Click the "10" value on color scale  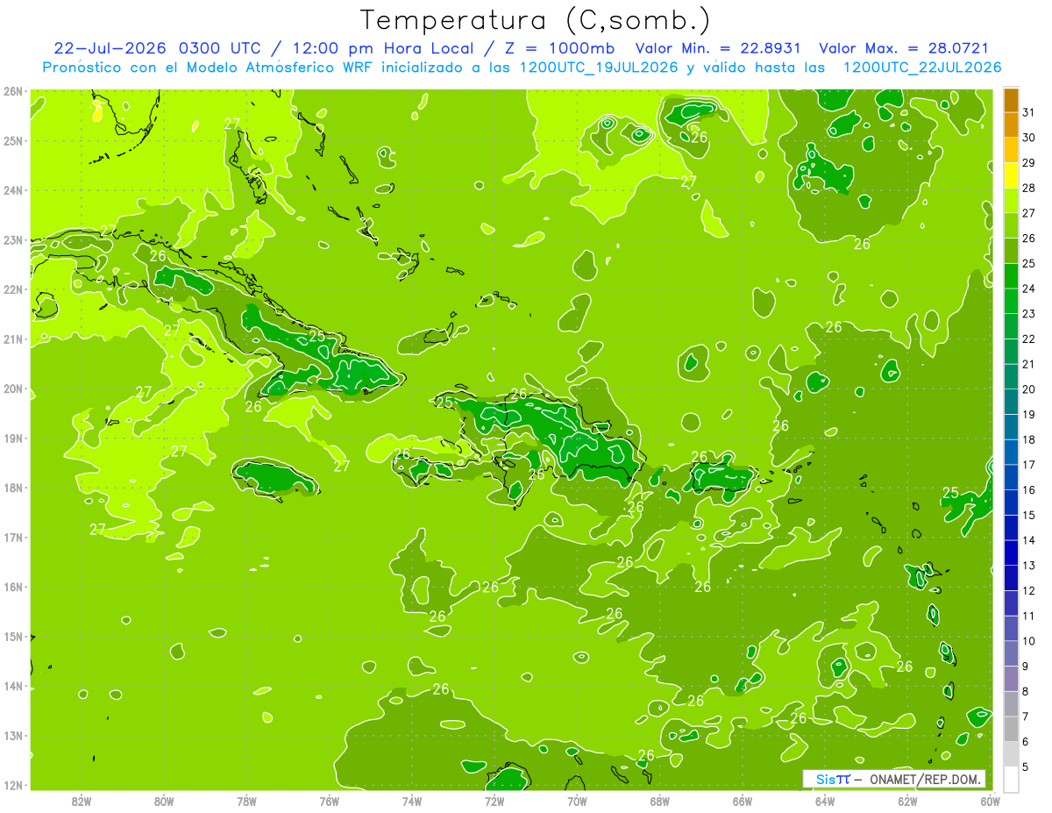1029,641
